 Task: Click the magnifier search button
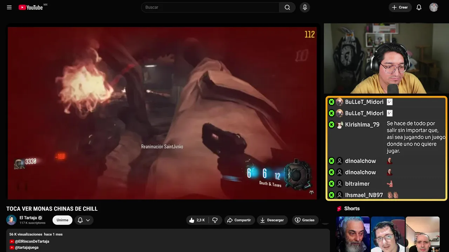tap(287, 7)
